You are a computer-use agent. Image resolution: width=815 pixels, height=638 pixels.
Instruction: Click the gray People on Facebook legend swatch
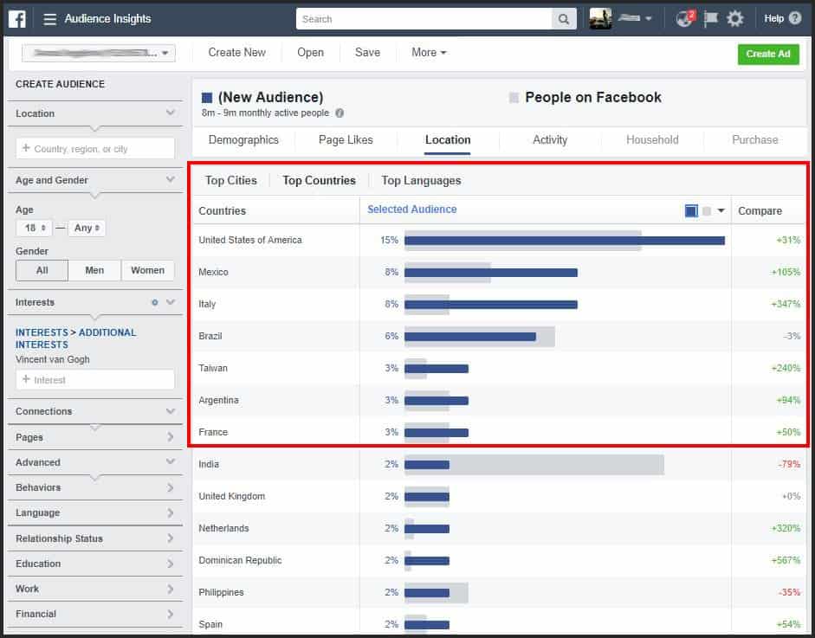pyautogui.click(x=514, y=97)
